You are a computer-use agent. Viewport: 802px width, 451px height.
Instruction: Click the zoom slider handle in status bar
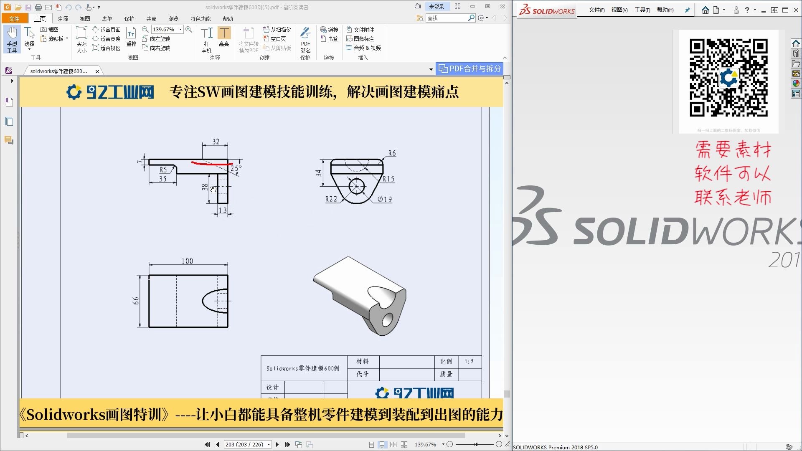[x=476, y=445]
